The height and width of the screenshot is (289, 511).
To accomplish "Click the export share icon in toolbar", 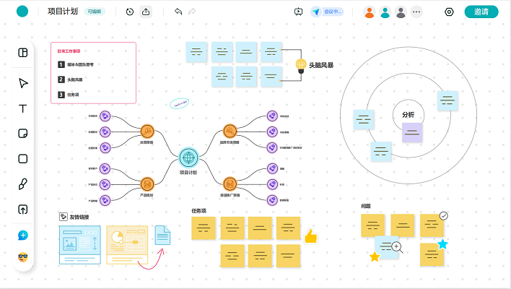I will pyautogui.click(x=146, y=12).
